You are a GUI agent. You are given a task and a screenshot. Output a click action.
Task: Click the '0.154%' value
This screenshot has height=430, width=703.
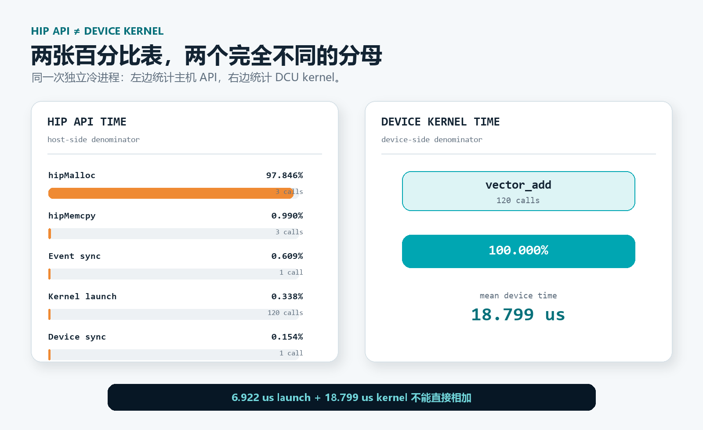(287, 337)
